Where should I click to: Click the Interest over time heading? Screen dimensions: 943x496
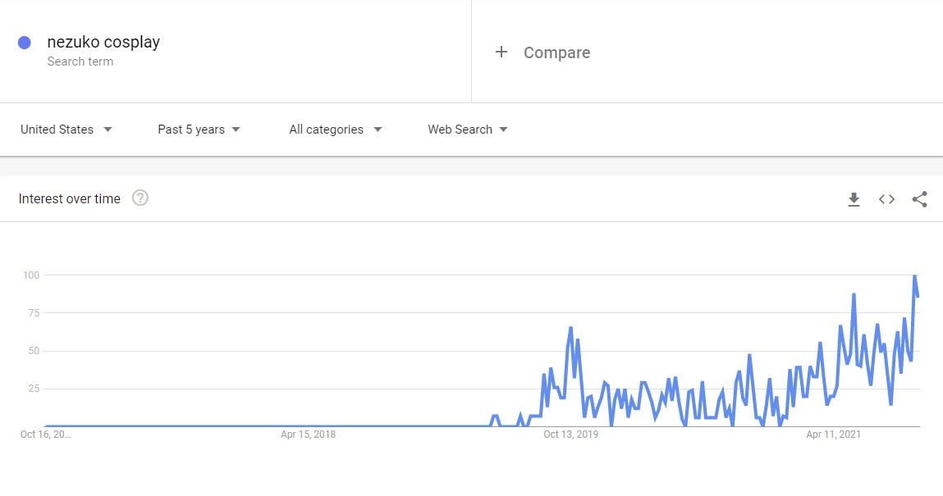(70, 198)
